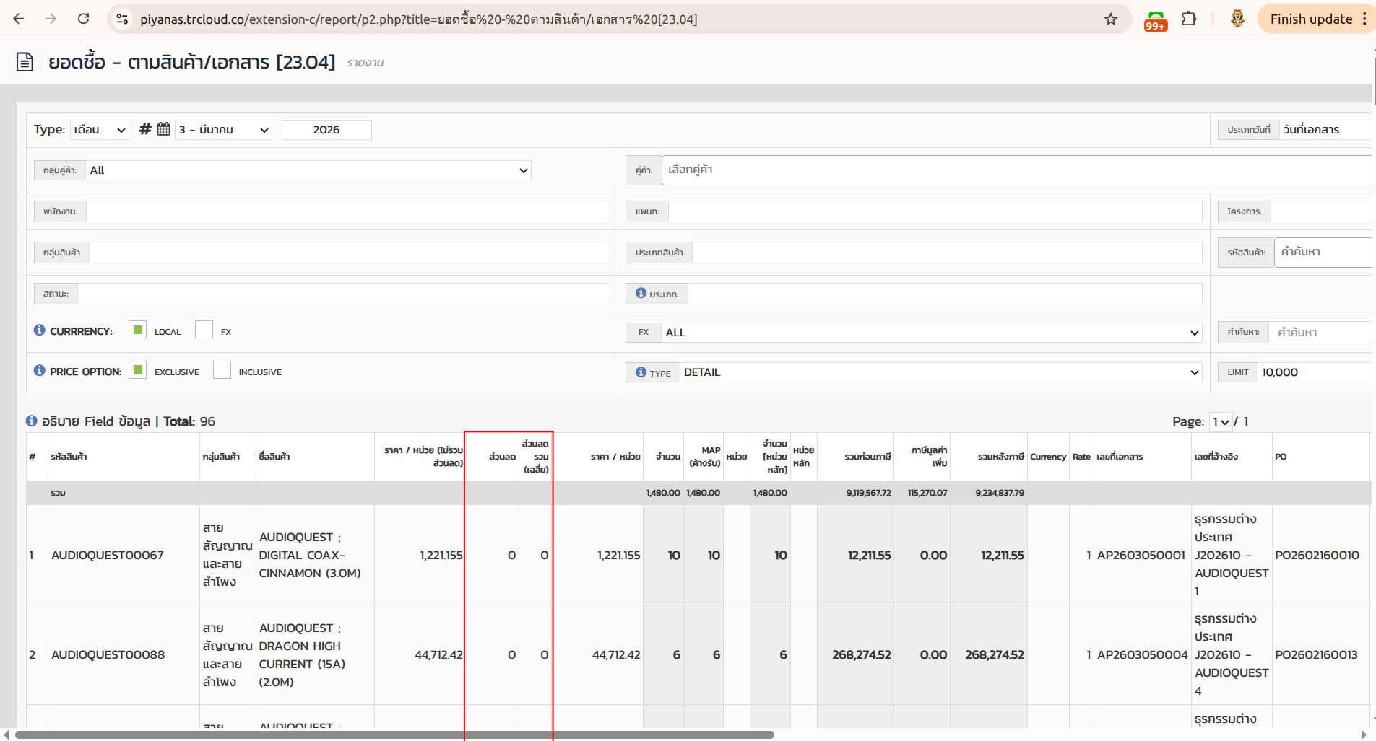Sort by รหัสสินค้า column header

69,457
